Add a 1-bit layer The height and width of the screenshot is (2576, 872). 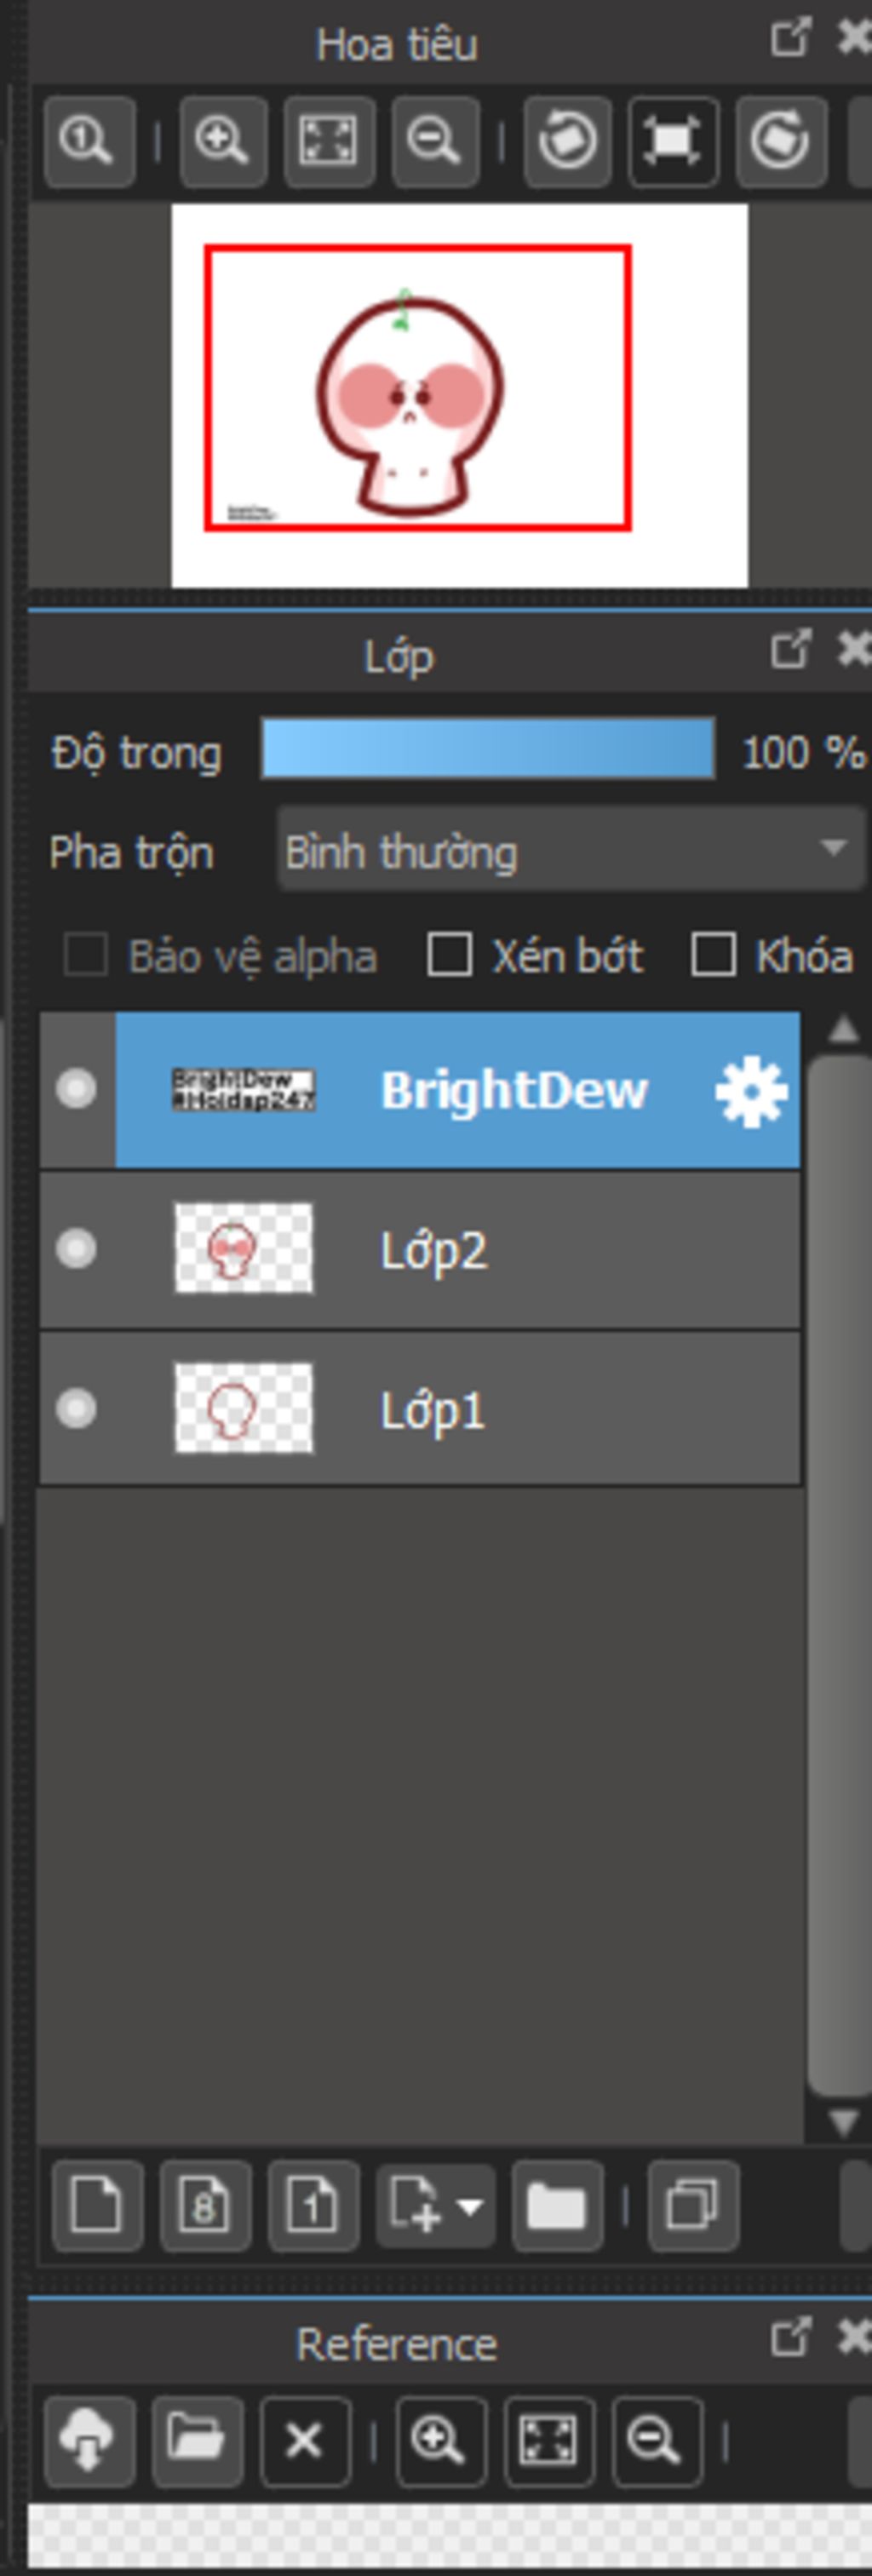pos(312,2204)
